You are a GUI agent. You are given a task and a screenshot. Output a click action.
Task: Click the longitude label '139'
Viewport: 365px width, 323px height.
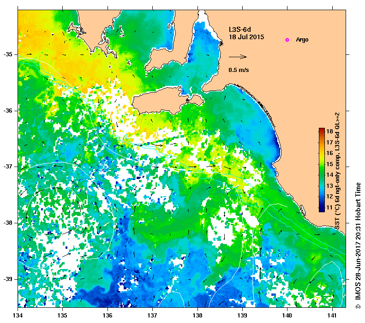243,316
